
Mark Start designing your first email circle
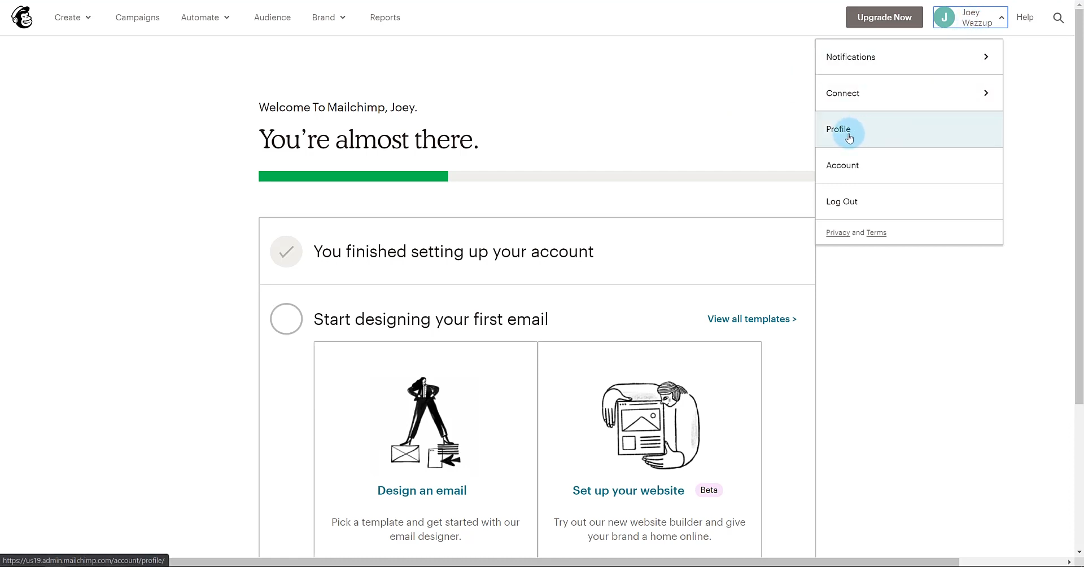(286, 319)
